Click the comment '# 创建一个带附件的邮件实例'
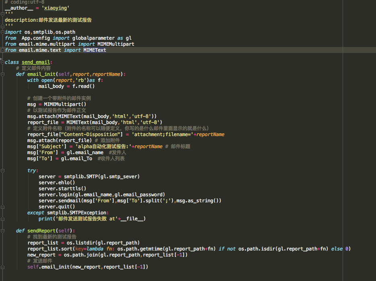 (x=59, y=98)
